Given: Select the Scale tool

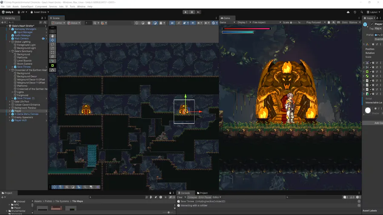Looking at the screenshot, I should pos(52,48).
